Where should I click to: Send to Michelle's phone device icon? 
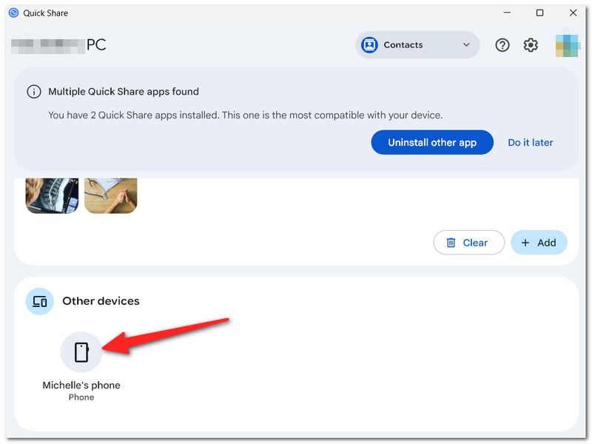81,352
